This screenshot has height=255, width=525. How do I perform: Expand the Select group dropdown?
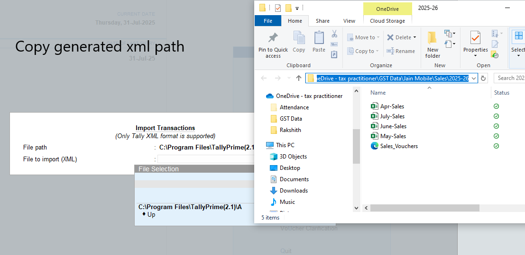pyautogui.click(x=519, y=56)
